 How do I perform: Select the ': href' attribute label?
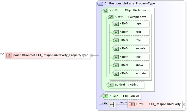tap(137, 32)
